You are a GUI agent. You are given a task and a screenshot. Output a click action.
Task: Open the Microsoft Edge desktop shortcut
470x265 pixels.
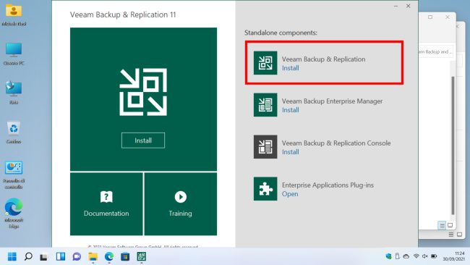(x=14, y=214)
